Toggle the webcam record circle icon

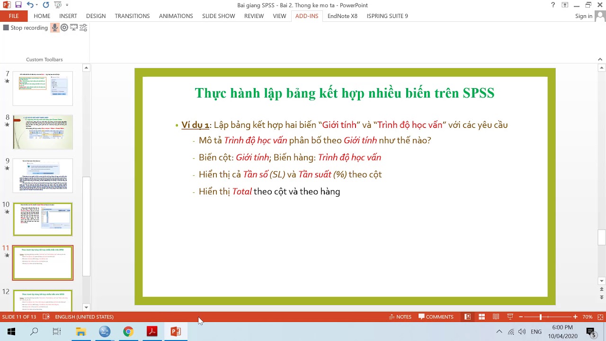[x=64, y=27]
